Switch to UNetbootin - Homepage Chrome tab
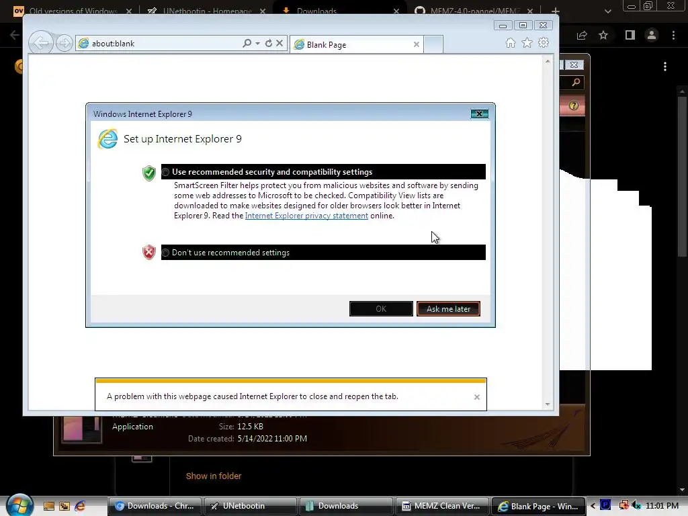 pyautogui.click(x=206, y=11)
